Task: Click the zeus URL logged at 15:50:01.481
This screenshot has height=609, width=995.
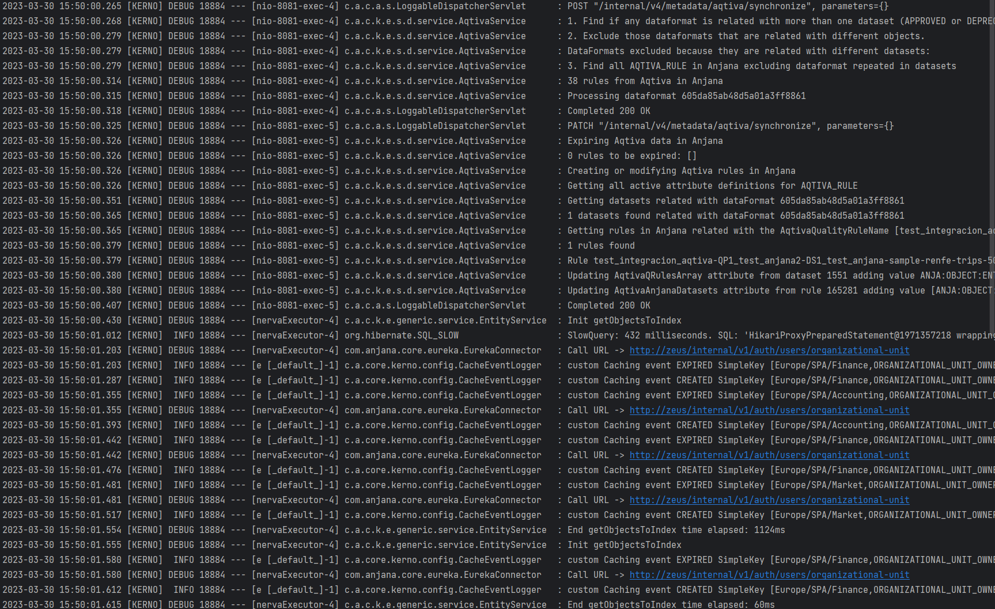Action: 769,500
